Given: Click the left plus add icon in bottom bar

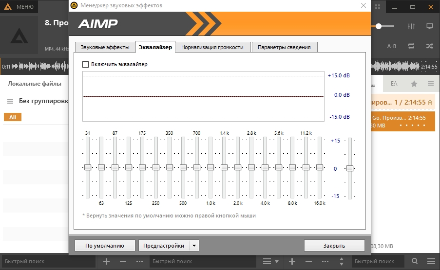Looking at the screenshot, I should (x=106, y=262).
